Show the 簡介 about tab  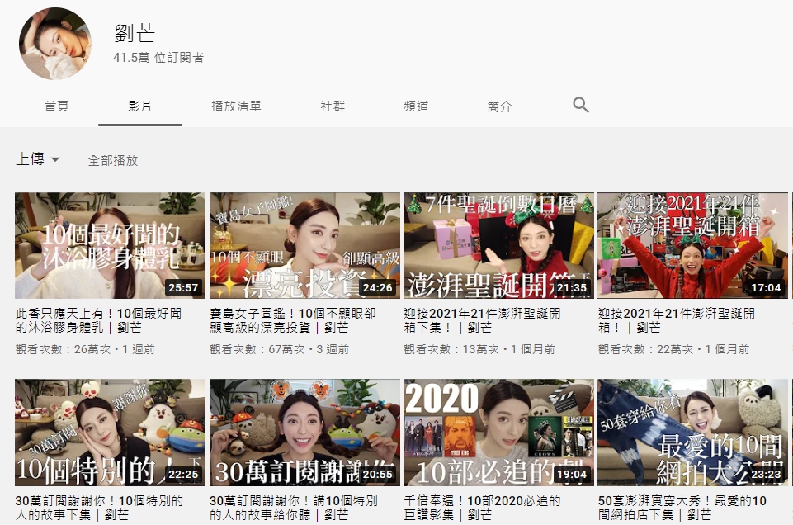click(499, 106)
